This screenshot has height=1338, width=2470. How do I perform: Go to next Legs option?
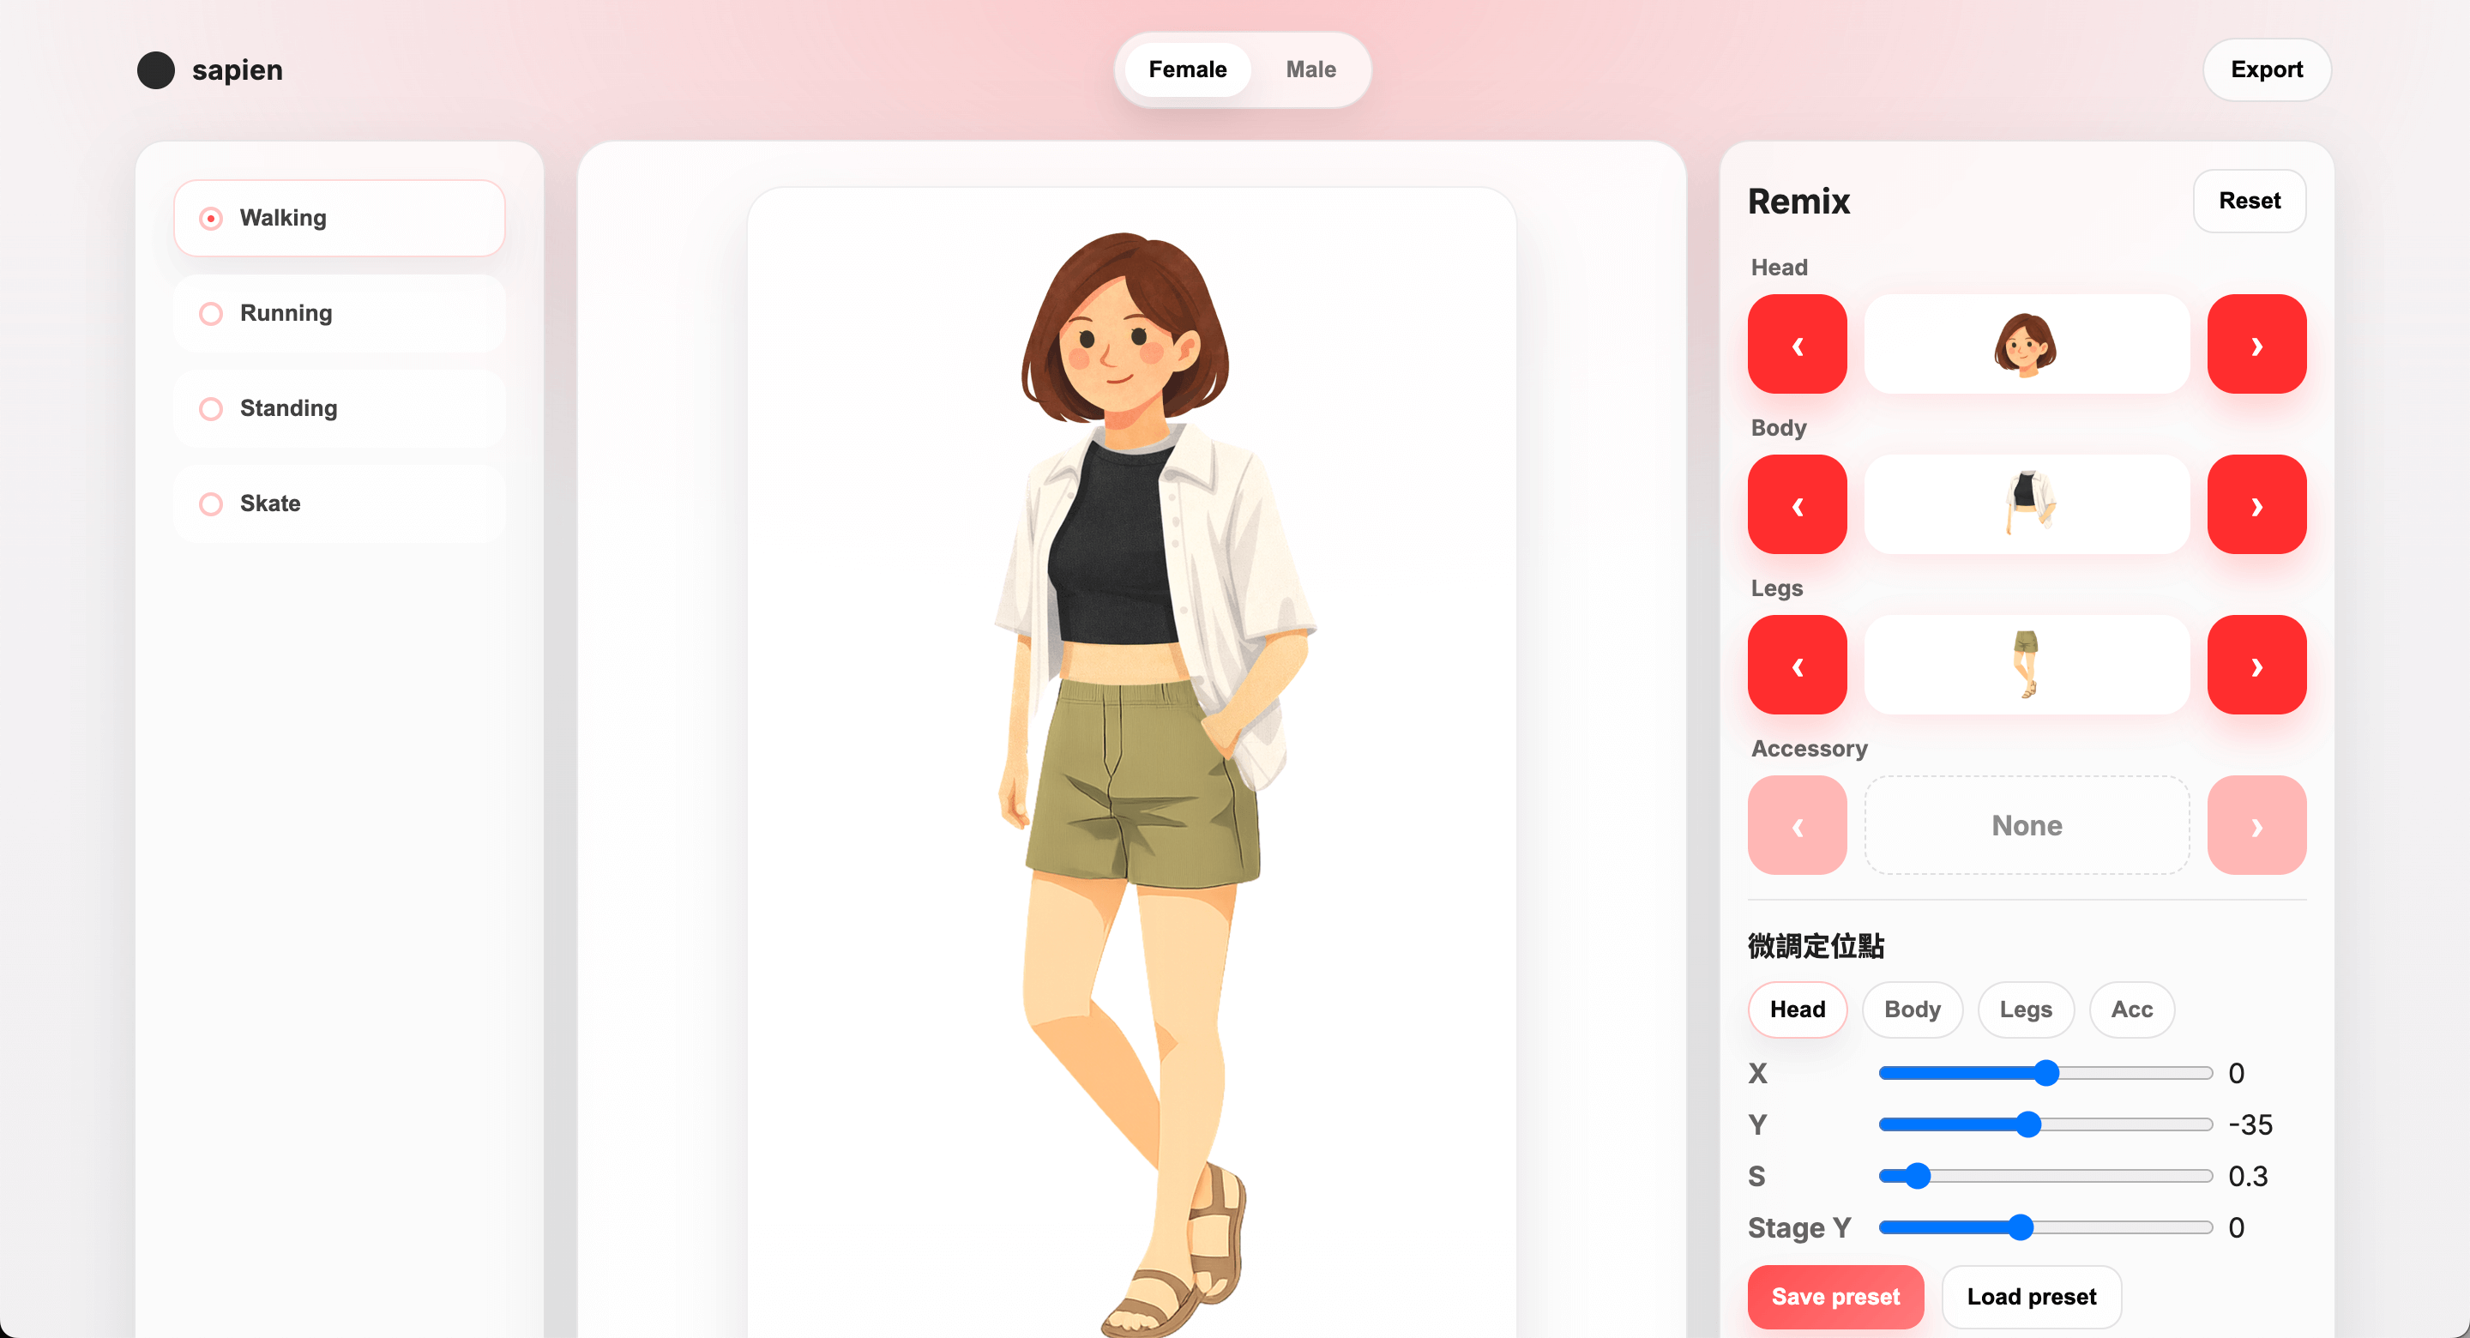click(x=2256, y=665)
